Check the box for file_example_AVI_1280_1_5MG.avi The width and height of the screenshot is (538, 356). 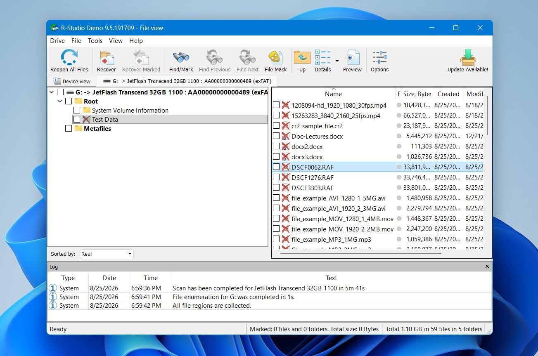[276, 198]
